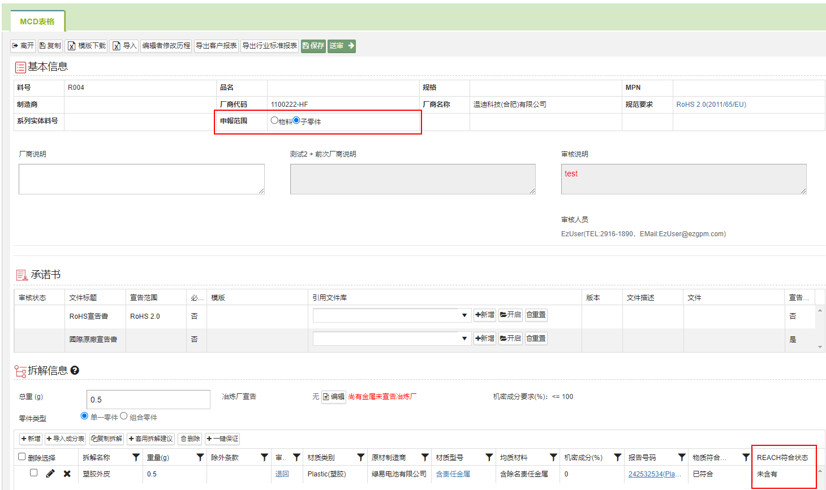Click the R004 part number value
Image resolution: width=826 pixels, height=490 pixels.
[x=76, y=88]
